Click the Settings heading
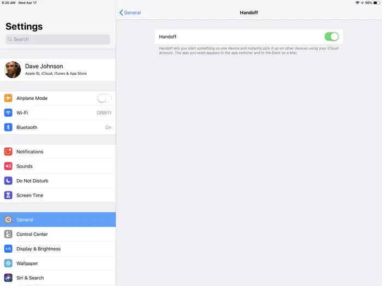Viewport: 382px width, 286px height. (x=24, y=26)
